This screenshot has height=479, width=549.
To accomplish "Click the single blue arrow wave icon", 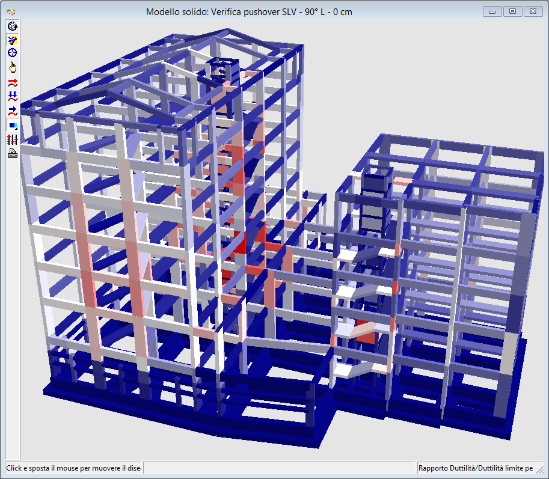I will point(12,111).
